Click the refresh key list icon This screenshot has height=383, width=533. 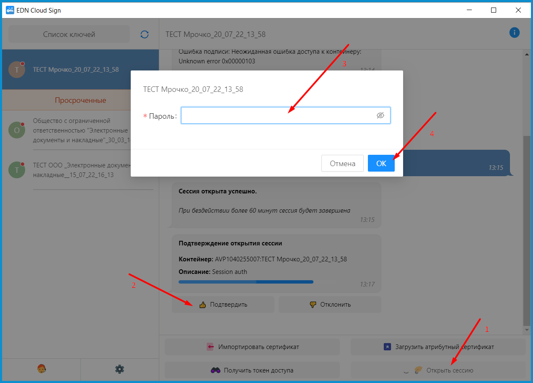[145, 34]
